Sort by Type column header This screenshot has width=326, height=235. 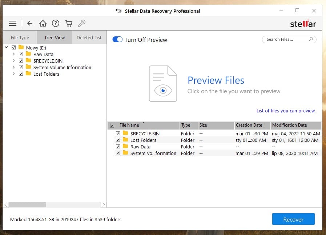pyautogui.click(x=189, y=125)
